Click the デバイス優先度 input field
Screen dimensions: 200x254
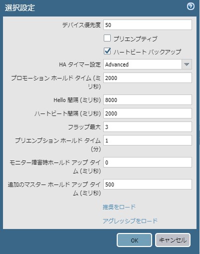coord(148,25)
